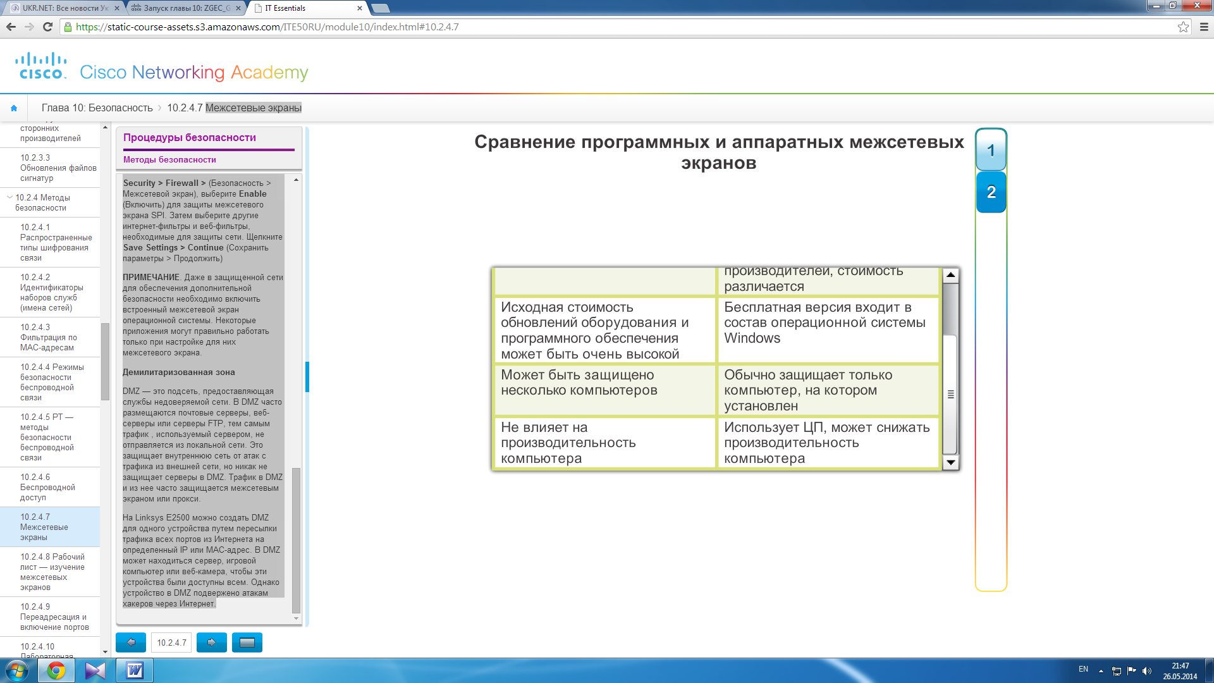Click the SSL padlock icon in address bar
The image size is (1214, 683).
tap(68, 27)
